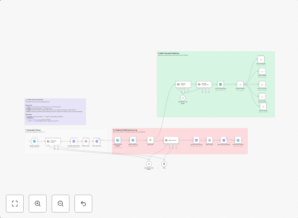The width and height of the screenshot is (298, 218).
Task: Select the Generate Video HTTP node
Action: coord(74,141)
